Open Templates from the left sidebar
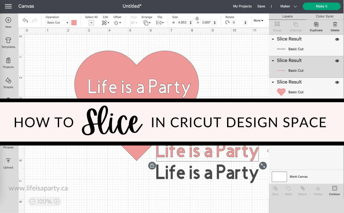This screenshot has width=344, height=213. click(8, 43)
